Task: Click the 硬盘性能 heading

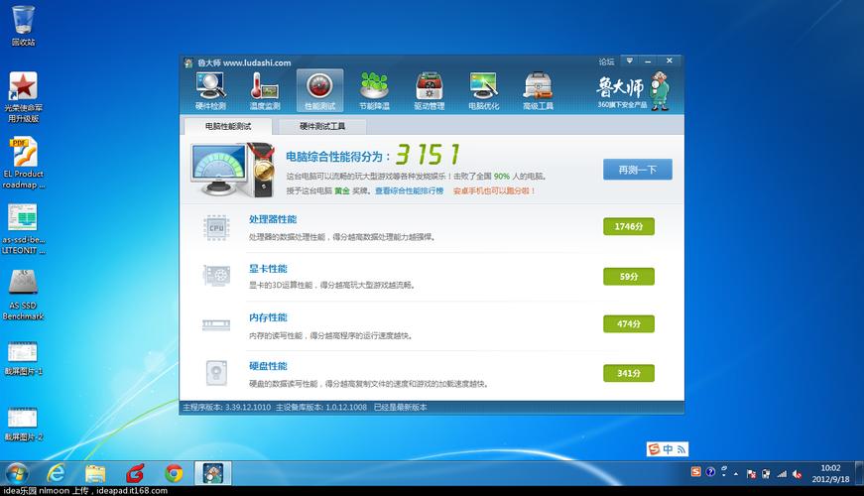Action: tap(268, 365)
